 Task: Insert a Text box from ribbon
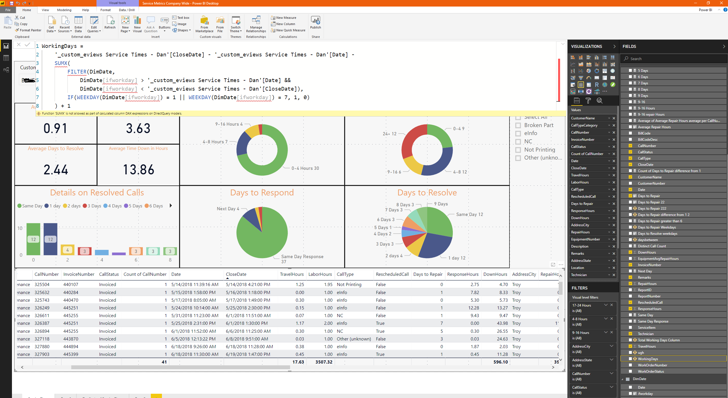pyautogui.click(x=181, y=18)
